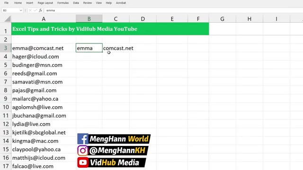Screen dimensions: 303x170
Task: Switch to the Formulas ribbon tab
Action: 63,3
